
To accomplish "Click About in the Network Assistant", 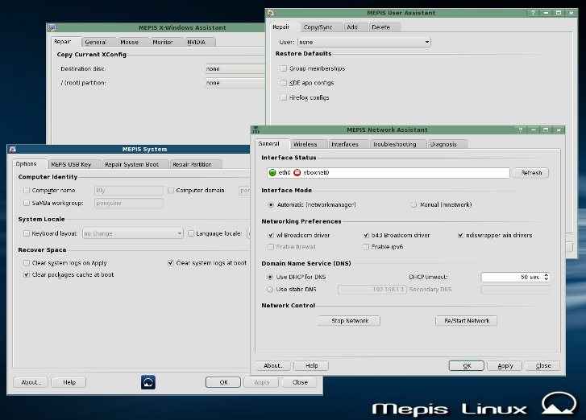I will [x=273, y=366].
